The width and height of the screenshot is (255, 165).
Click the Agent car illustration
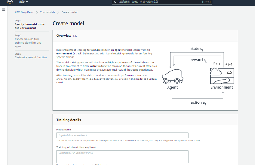[173, 76]
